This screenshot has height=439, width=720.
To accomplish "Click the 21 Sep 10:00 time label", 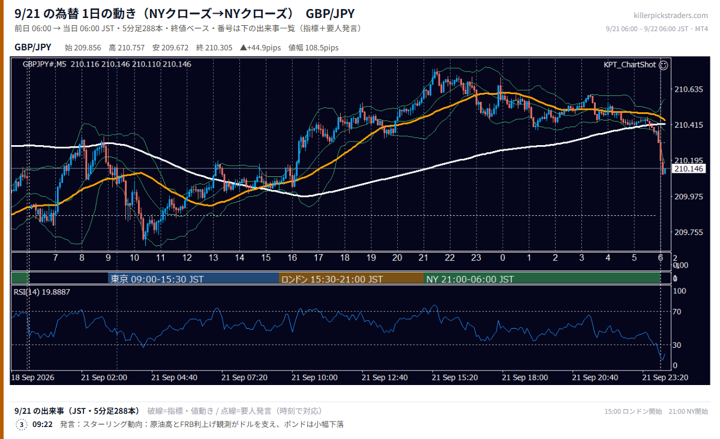I will point(314,378).
